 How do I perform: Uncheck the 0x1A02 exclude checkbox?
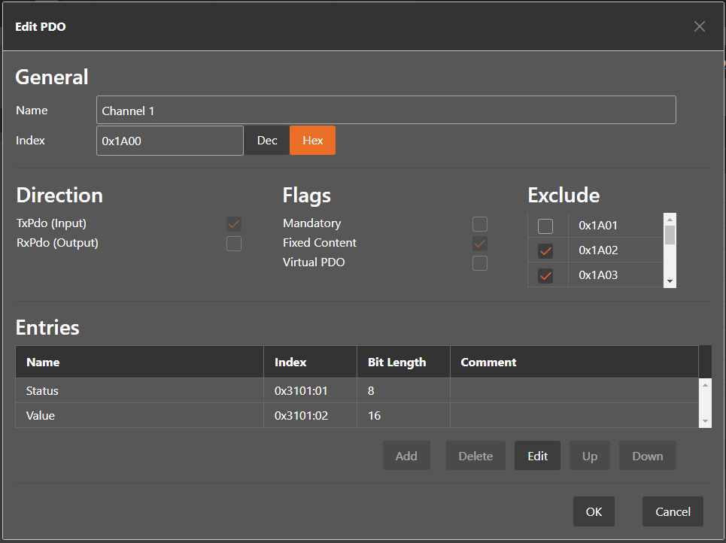(x=545, y=250)
